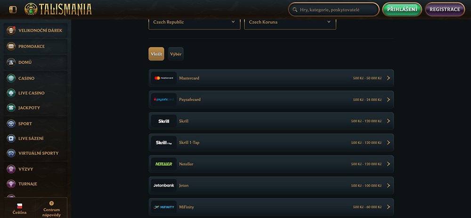
Task: Click the 500 Kč - 50 000 Kč limit
Action: (367, 78)
